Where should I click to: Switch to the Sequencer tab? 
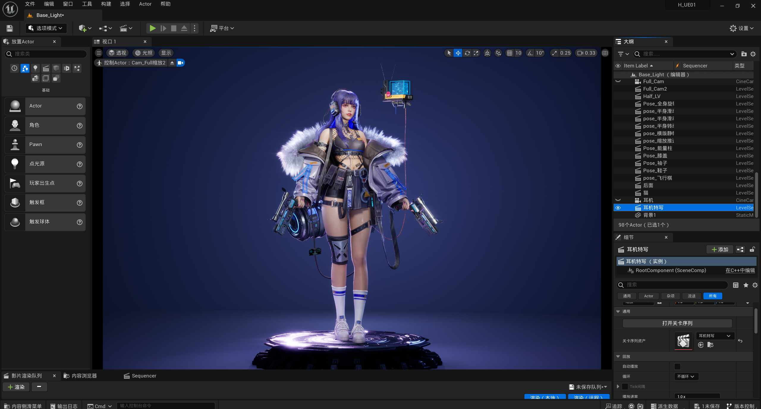click(x=140, y=376)
